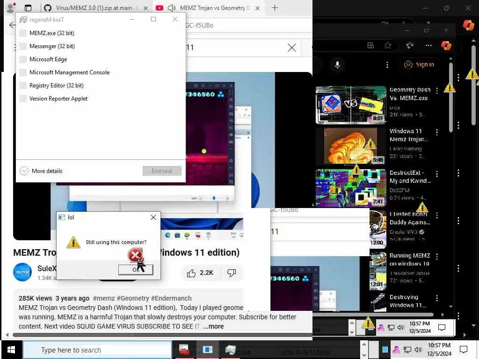479x359 pixels.
Task: Click the YouTube Sign in button
Action: [419, 65]
